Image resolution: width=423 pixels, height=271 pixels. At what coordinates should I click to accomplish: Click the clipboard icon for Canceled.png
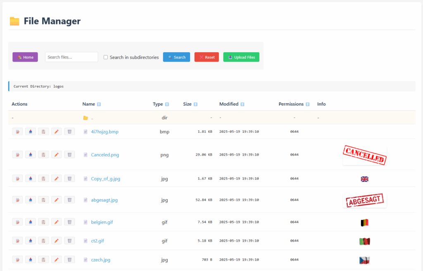coord(43,155)
